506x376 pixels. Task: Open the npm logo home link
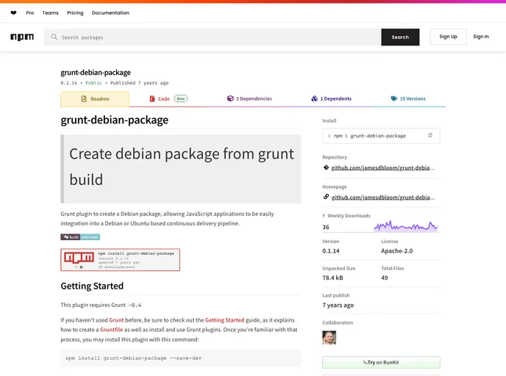point(22,37)
